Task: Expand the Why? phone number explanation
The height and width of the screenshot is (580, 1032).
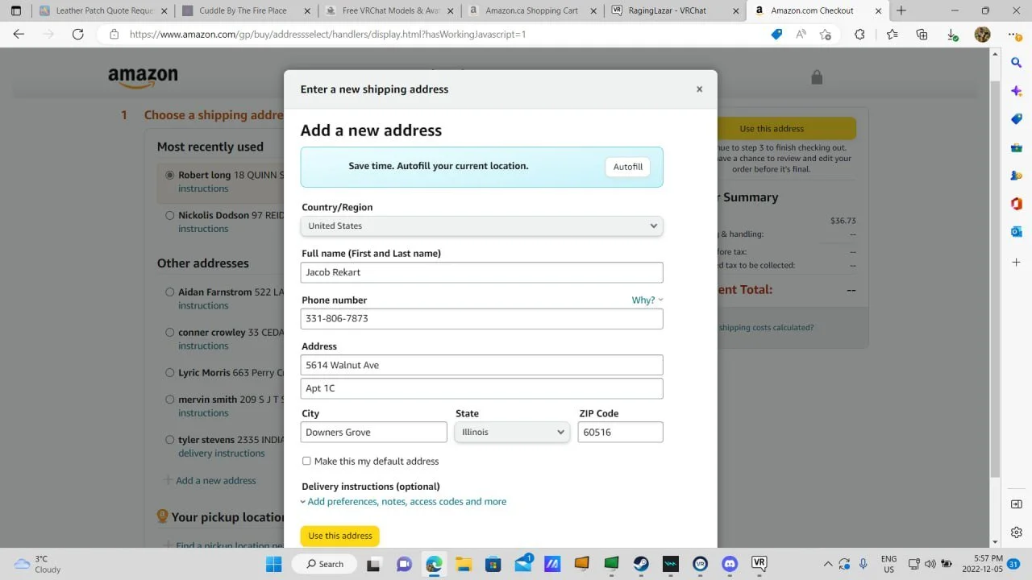Action: 647,300
